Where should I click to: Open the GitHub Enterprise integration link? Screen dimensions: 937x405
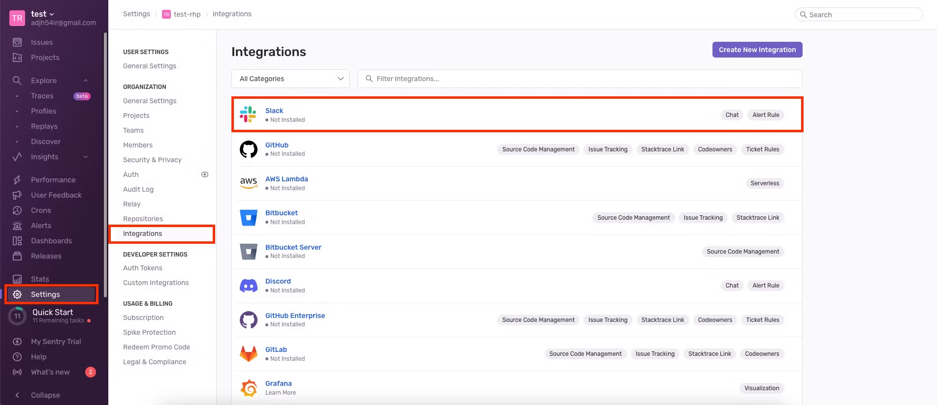[295, 316]
